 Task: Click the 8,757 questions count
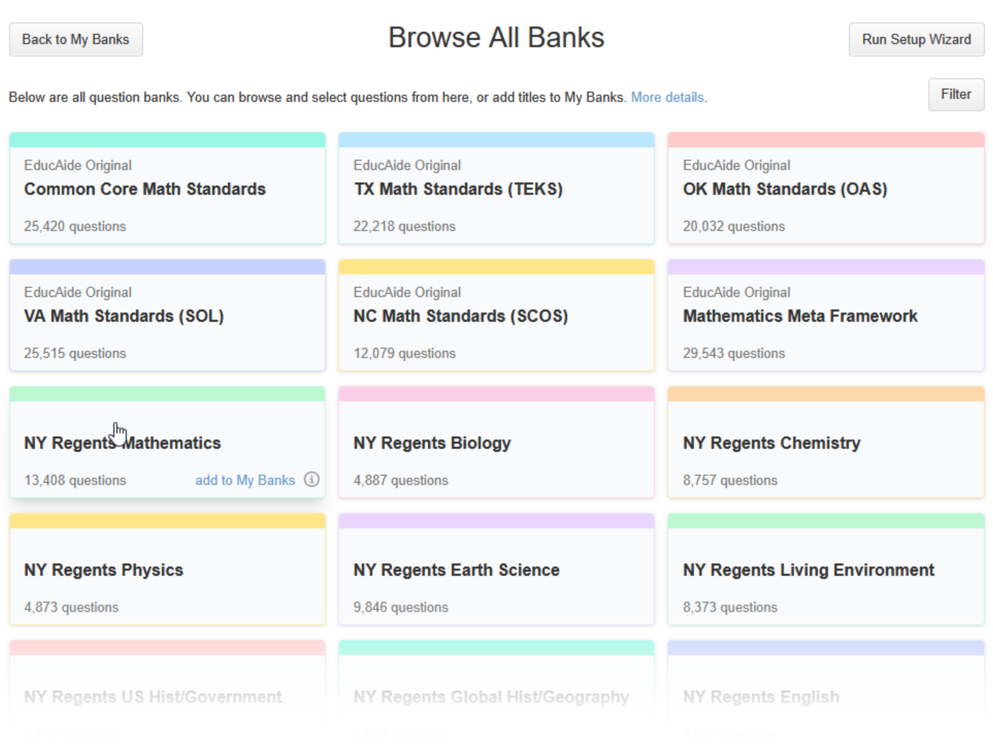point(730,480)
